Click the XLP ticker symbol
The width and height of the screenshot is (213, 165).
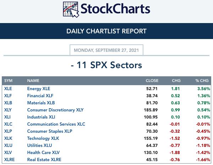click(8, 131)
